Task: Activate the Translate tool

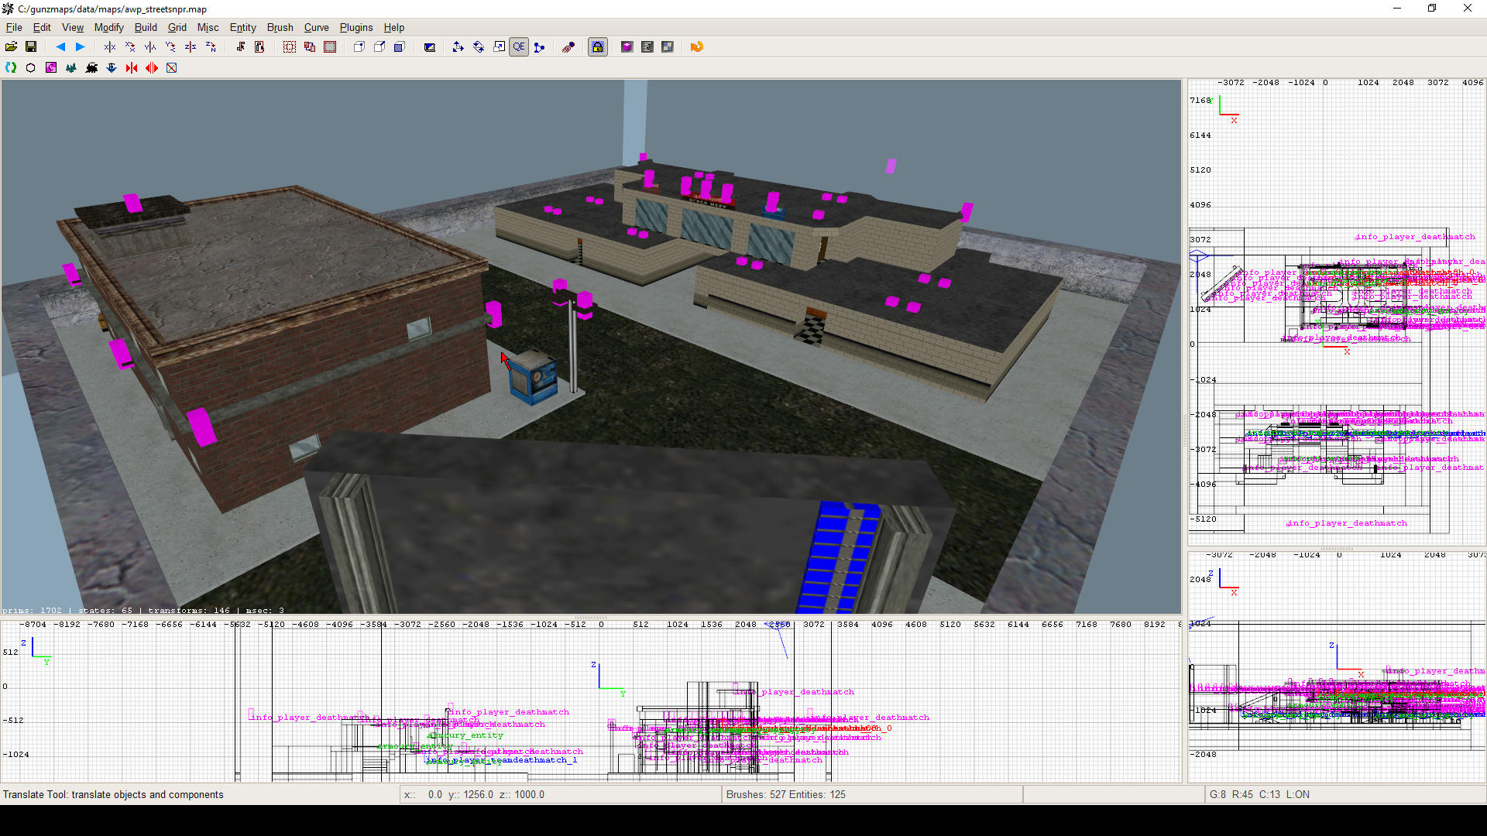Action: pyautogui.click(x=458, y=46)
